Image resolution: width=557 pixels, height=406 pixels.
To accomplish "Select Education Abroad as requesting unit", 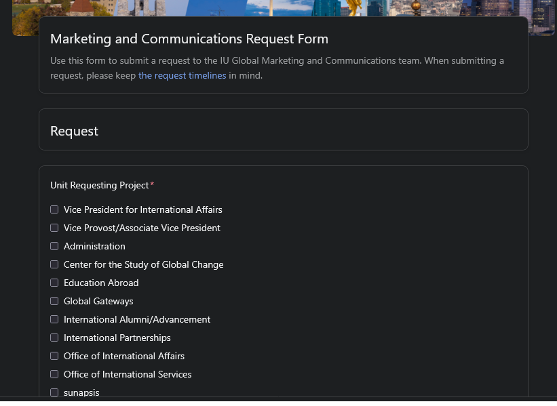I will pos(54,283).
